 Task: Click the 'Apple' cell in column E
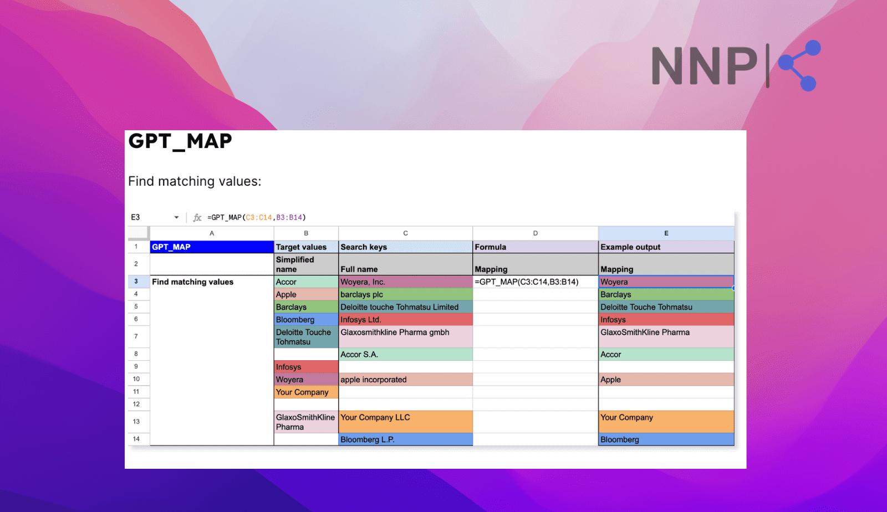[x=666, y=380]
